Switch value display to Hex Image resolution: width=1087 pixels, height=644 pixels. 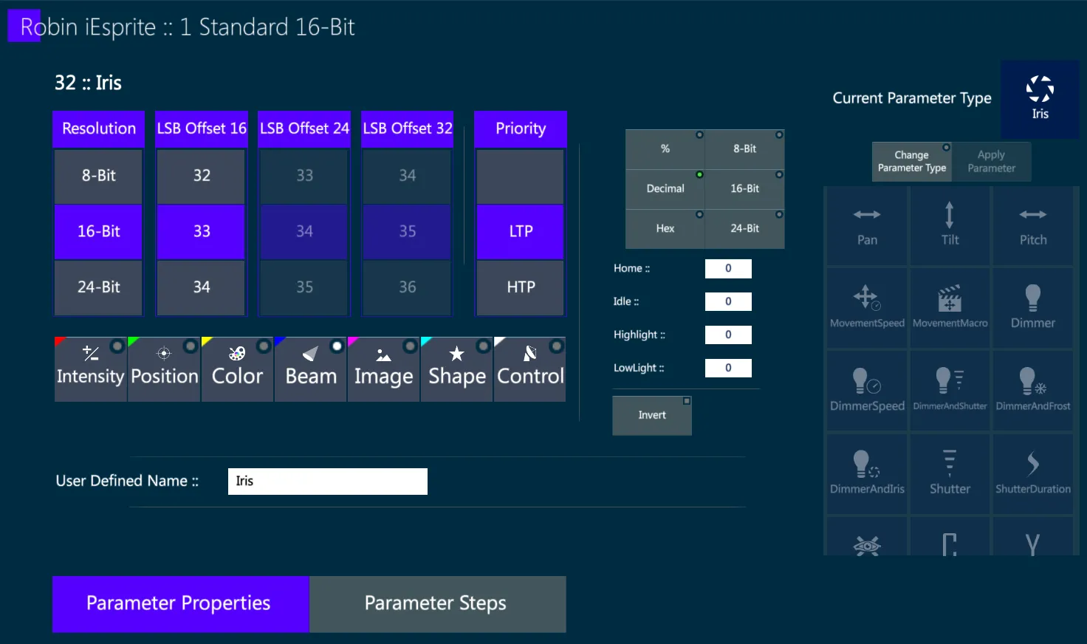[x=665, y=229]
